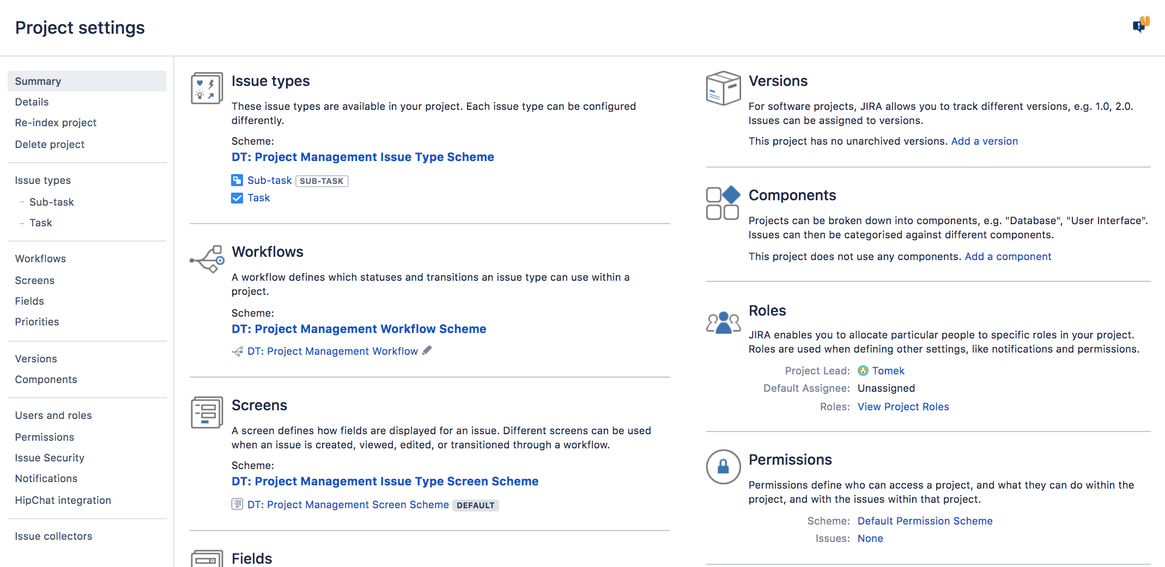Open the Task issue type link

(x=259, y=198)
